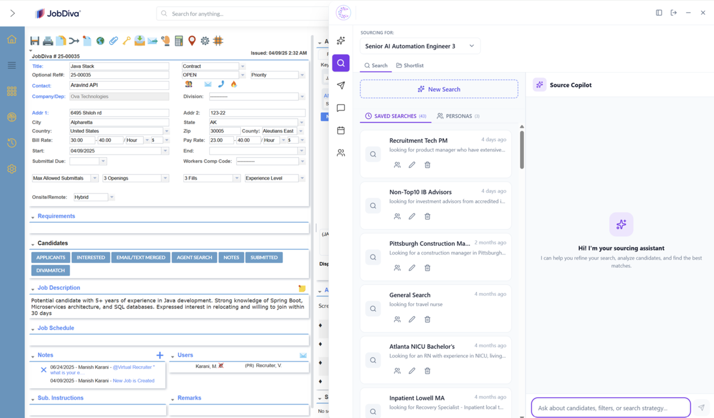Click the APPLICANTS button
This screenshot has height=418, width=714.
pos(51,257)
